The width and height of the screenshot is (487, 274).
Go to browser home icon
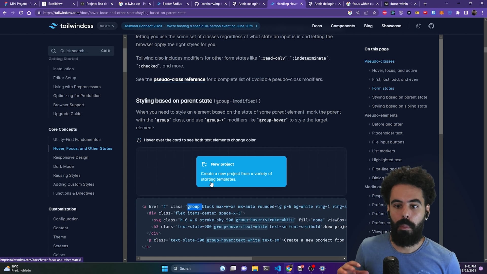(29, 13)
